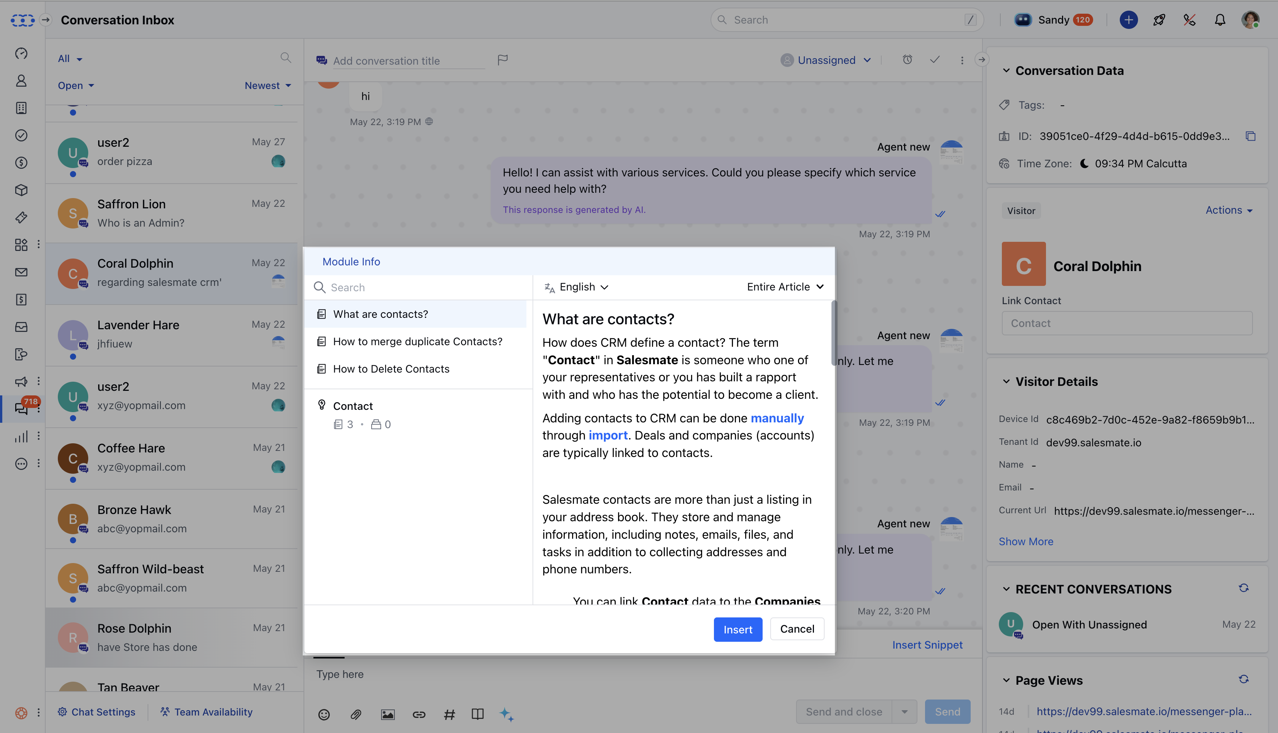Click the insert link icon
The height and width of the screenshot is (733, 1278).
(x=419, y=714)
